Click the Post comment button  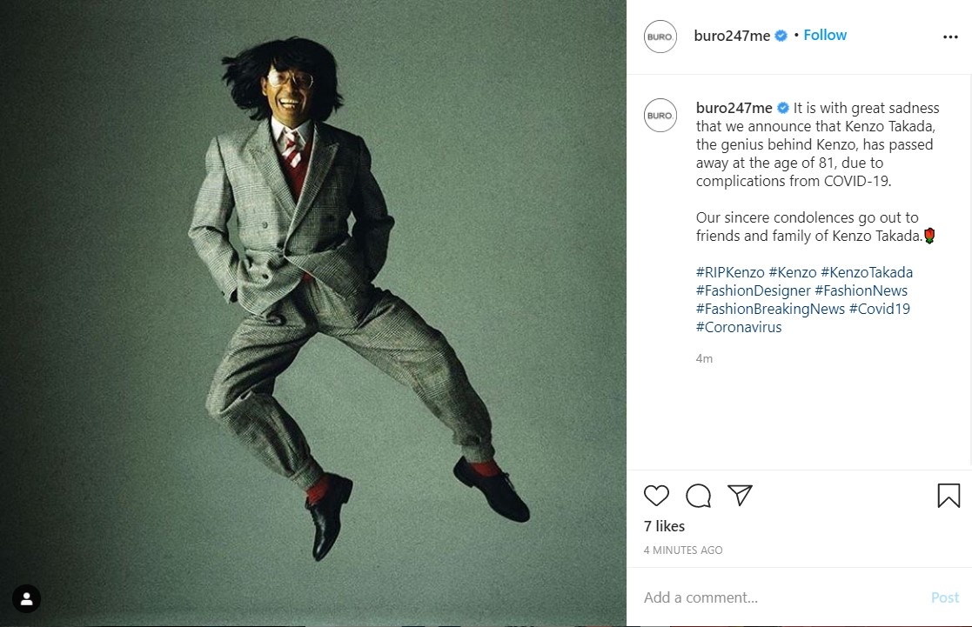click(x=945, y=597)
